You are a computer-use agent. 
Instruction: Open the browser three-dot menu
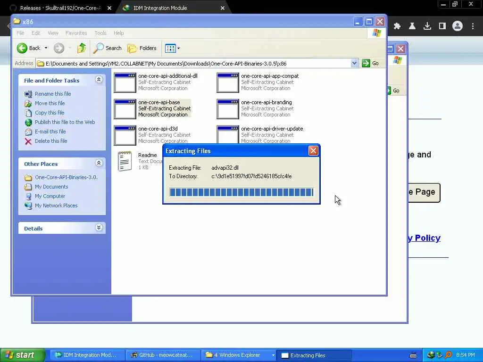click(x=473, y=26)
